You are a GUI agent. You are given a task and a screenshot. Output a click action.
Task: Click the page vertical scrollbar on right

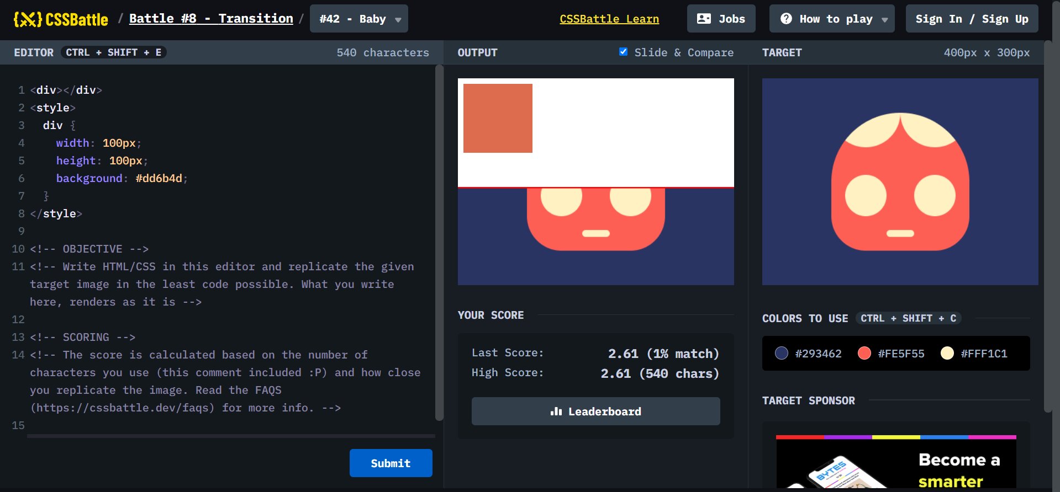point(1048,226)
